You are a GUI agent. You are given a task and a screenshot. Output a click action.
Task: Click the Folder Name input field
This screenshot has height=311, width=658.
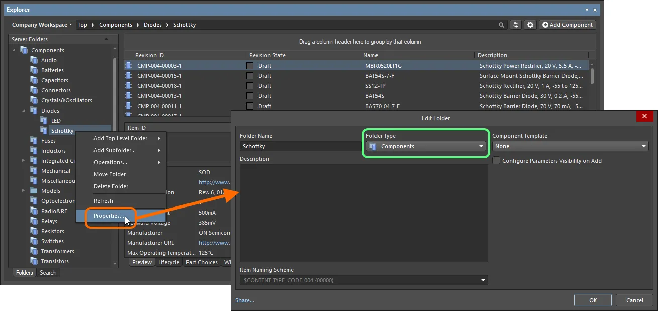[x=300, y=146]
